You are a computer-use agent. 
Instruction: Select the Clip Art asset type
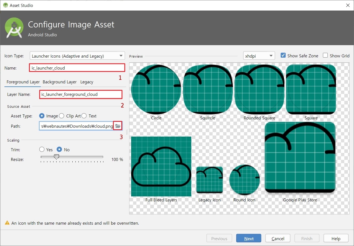tap(62, 116)
